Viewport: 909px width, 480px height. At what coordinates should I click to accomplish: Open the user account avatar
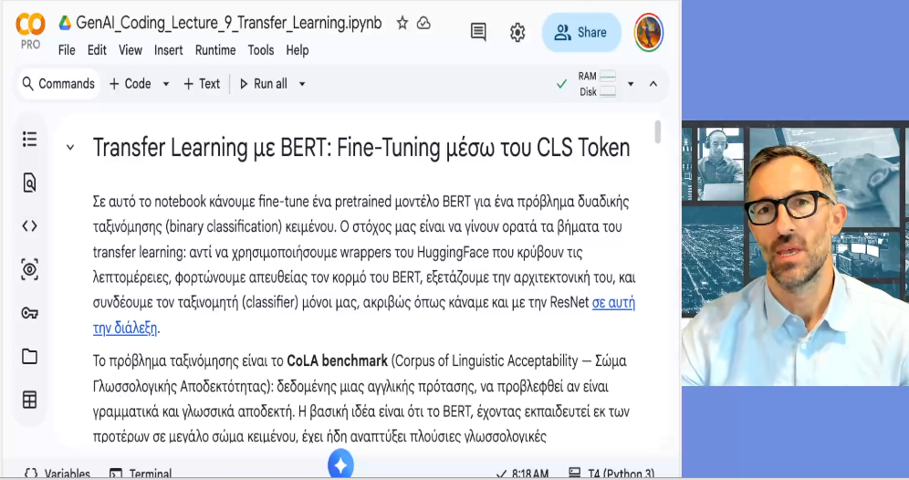[648, 33]
